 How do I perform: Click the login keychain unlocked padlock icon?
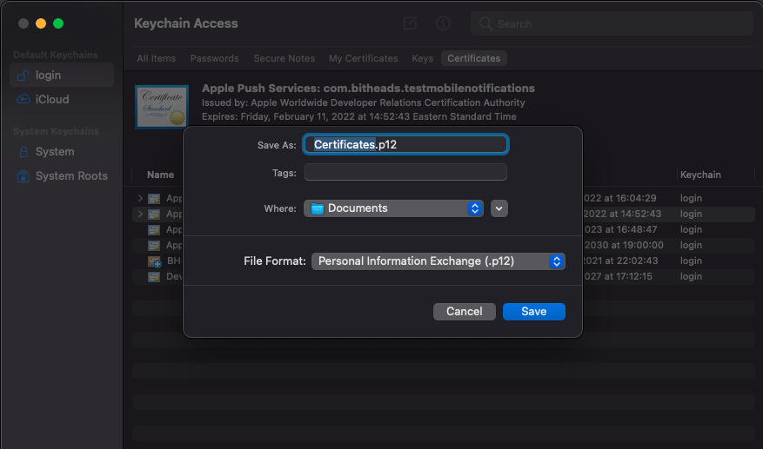click(x=23, y=76)
